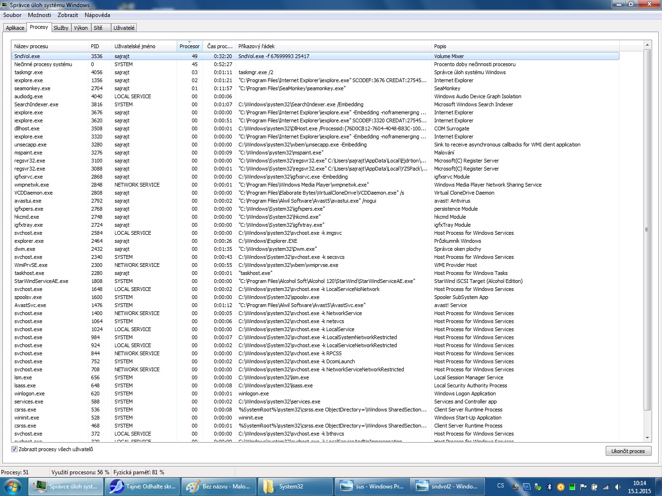
Task: Open the Action Center flag icon
Action: tap(583, 487)
